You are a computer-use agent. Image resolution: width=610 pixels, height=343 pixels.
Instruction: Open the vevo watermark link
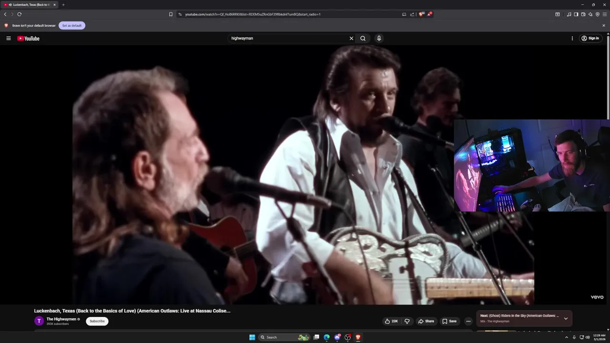(x=597, y=297)
